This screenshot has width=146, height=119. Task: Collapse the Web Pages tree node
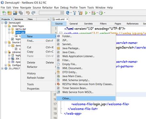[6, 26]
